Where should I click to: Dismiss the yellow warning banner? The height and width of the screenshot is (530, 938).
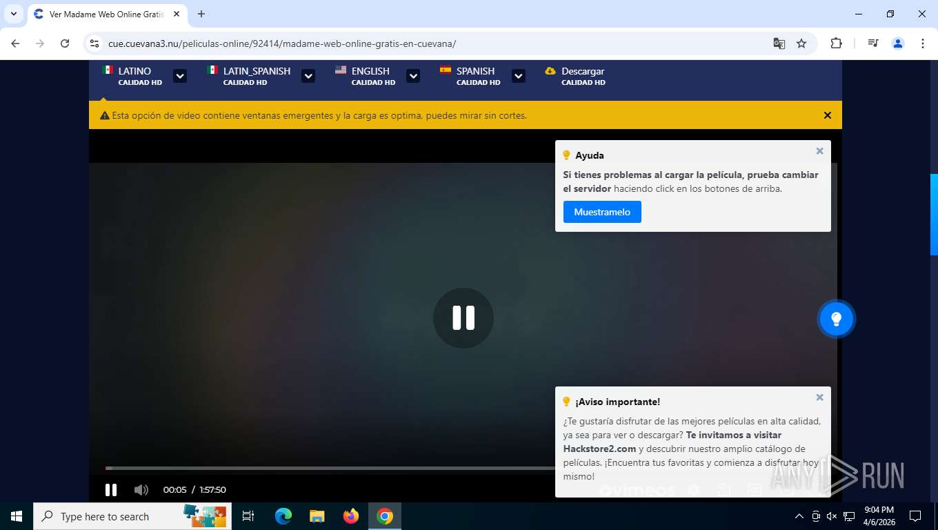(828, 115)
